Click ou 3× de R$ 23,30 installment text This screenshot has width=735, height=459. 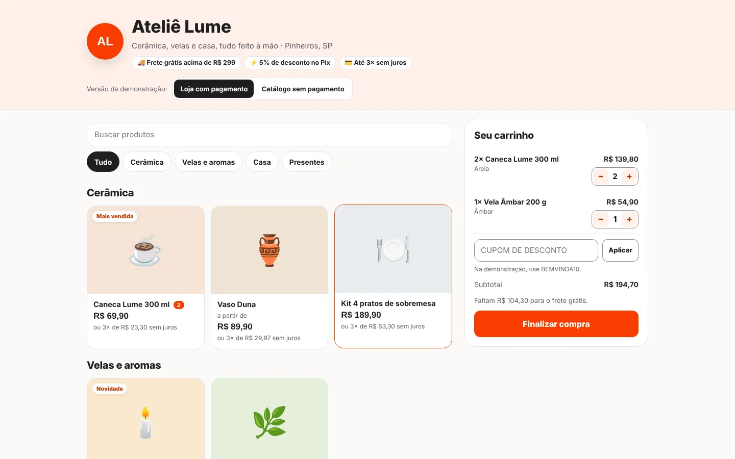[135, 327]
